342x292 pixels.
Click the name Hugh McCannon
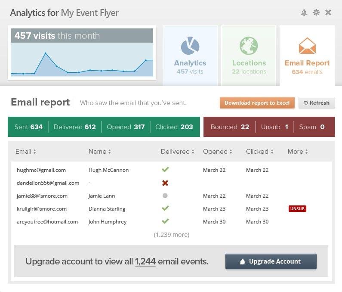pos(108,170)
